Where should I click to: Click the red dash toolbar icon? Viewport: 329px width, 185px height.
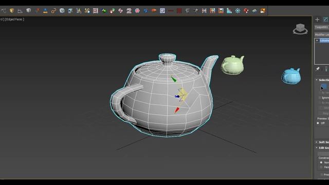171,10
